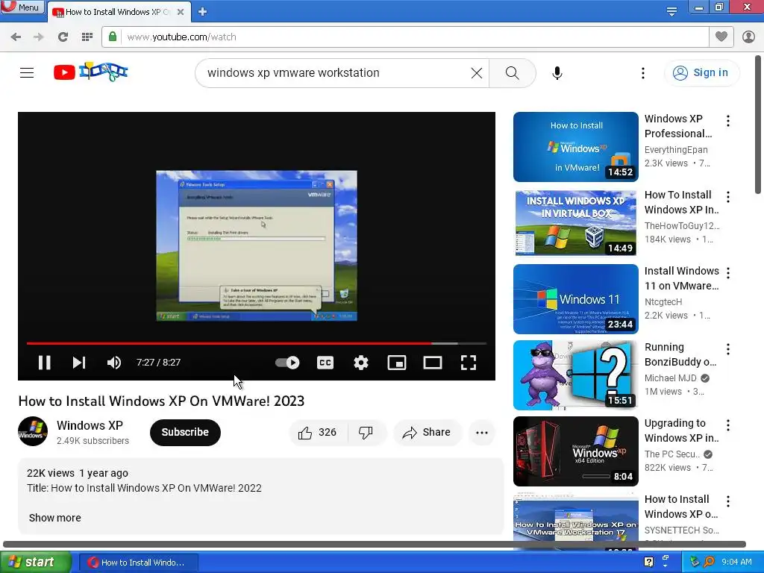
Task: Open the Windows 11 thumbnail, 23:44
Action: (575, 298)
